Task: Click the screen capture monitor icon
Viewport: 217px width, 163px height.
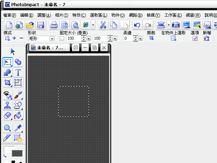Action: tap(186, 25)
